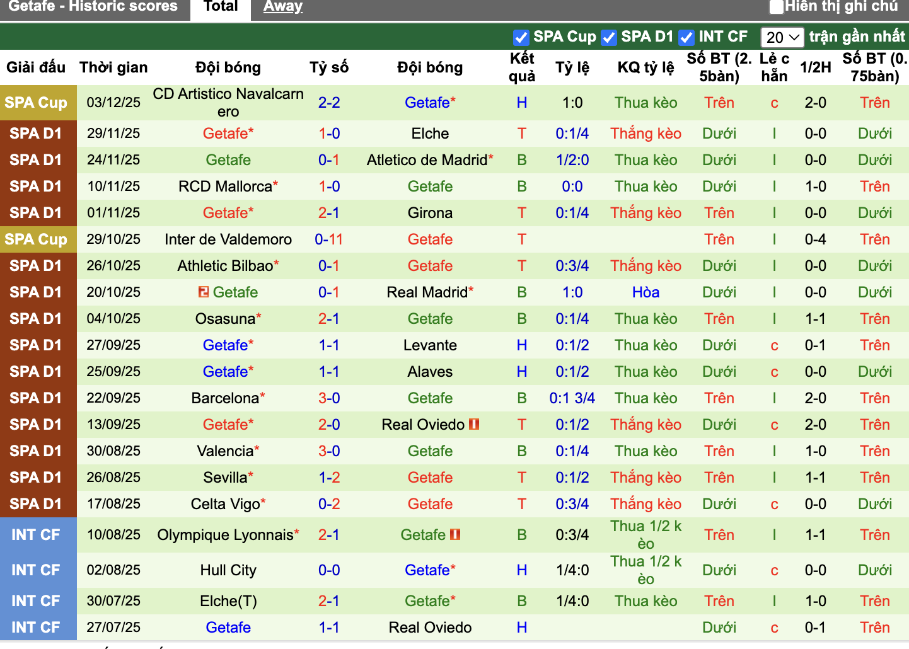Click CD Artistico Navalcarnero team name
The height and width of the screenshot is (649, 909).
point(228,103)
